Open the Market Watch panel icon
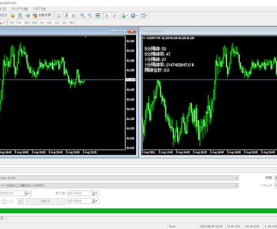Screen dimensions: 277x229 click(13, 16)
